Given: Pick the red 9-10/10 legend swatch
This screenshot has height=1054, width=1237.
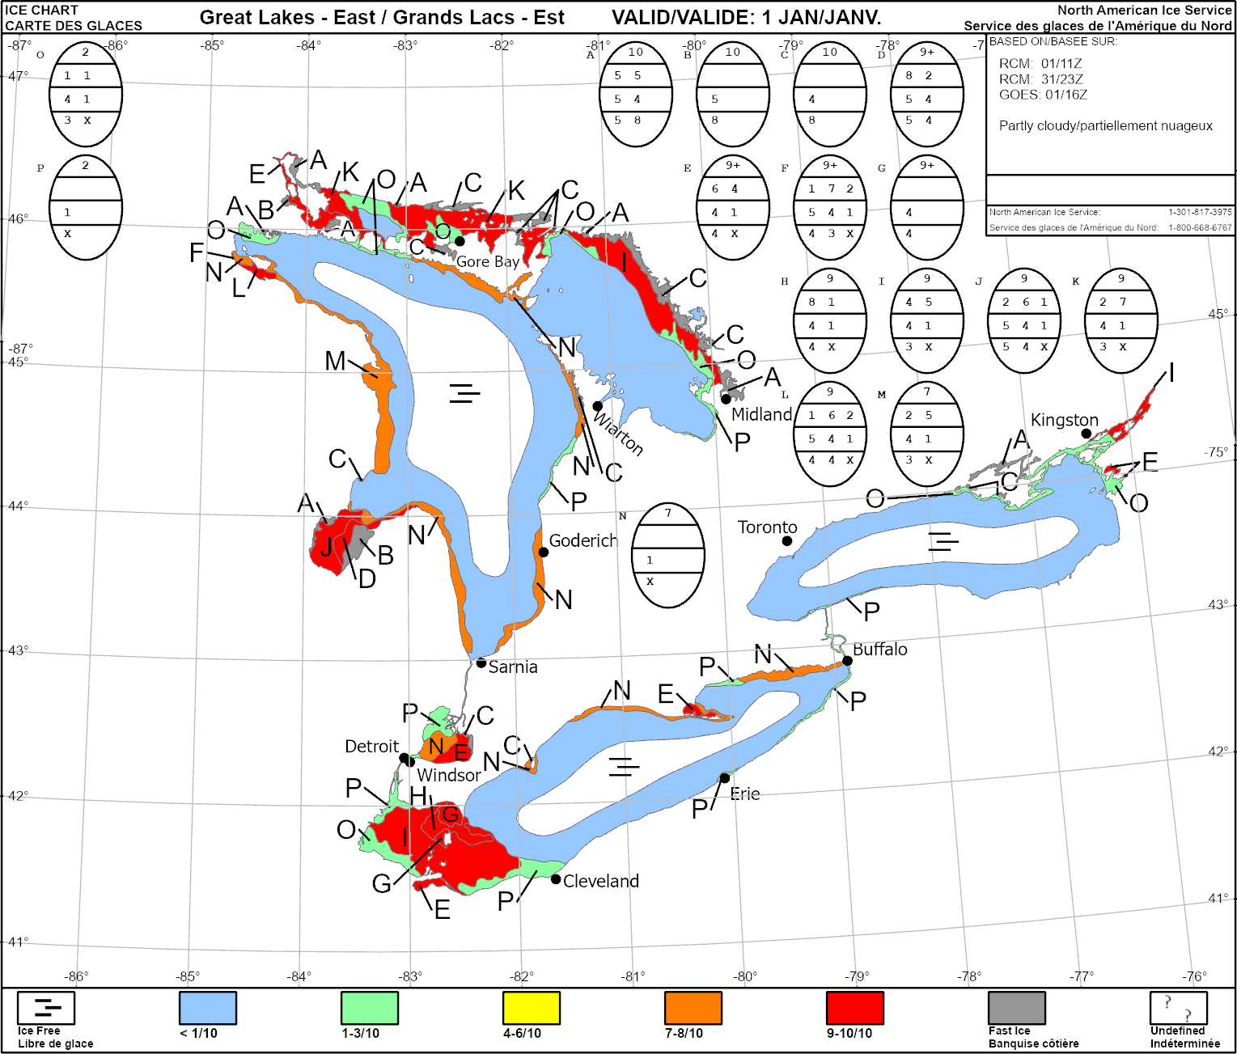Looking at the screenshot, I should tap(854, 1008).
